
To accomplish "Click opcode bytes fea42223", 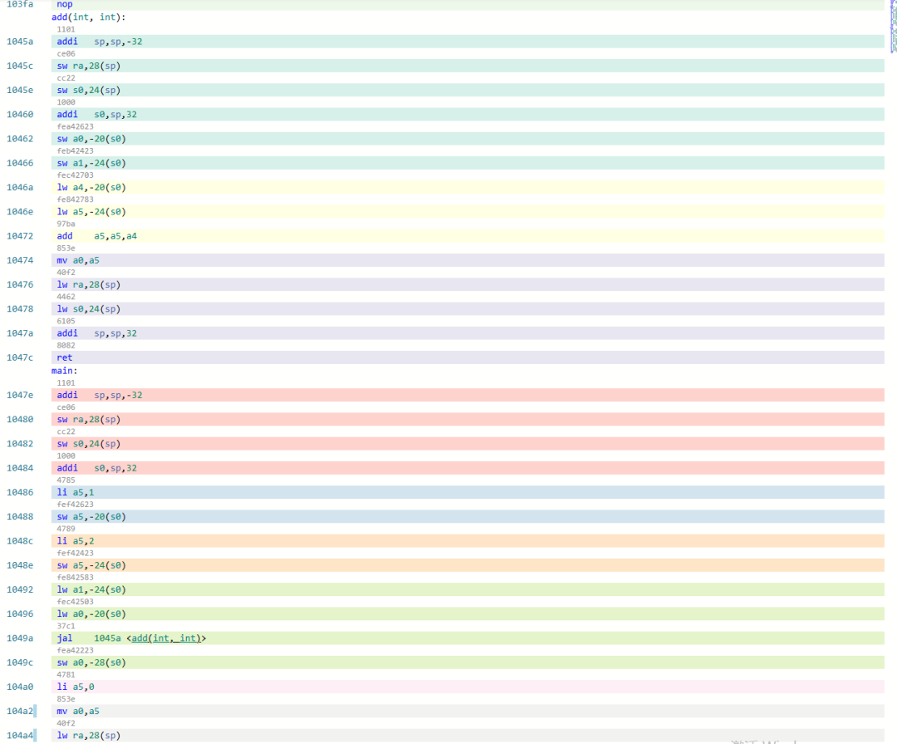I will point(75,651).
